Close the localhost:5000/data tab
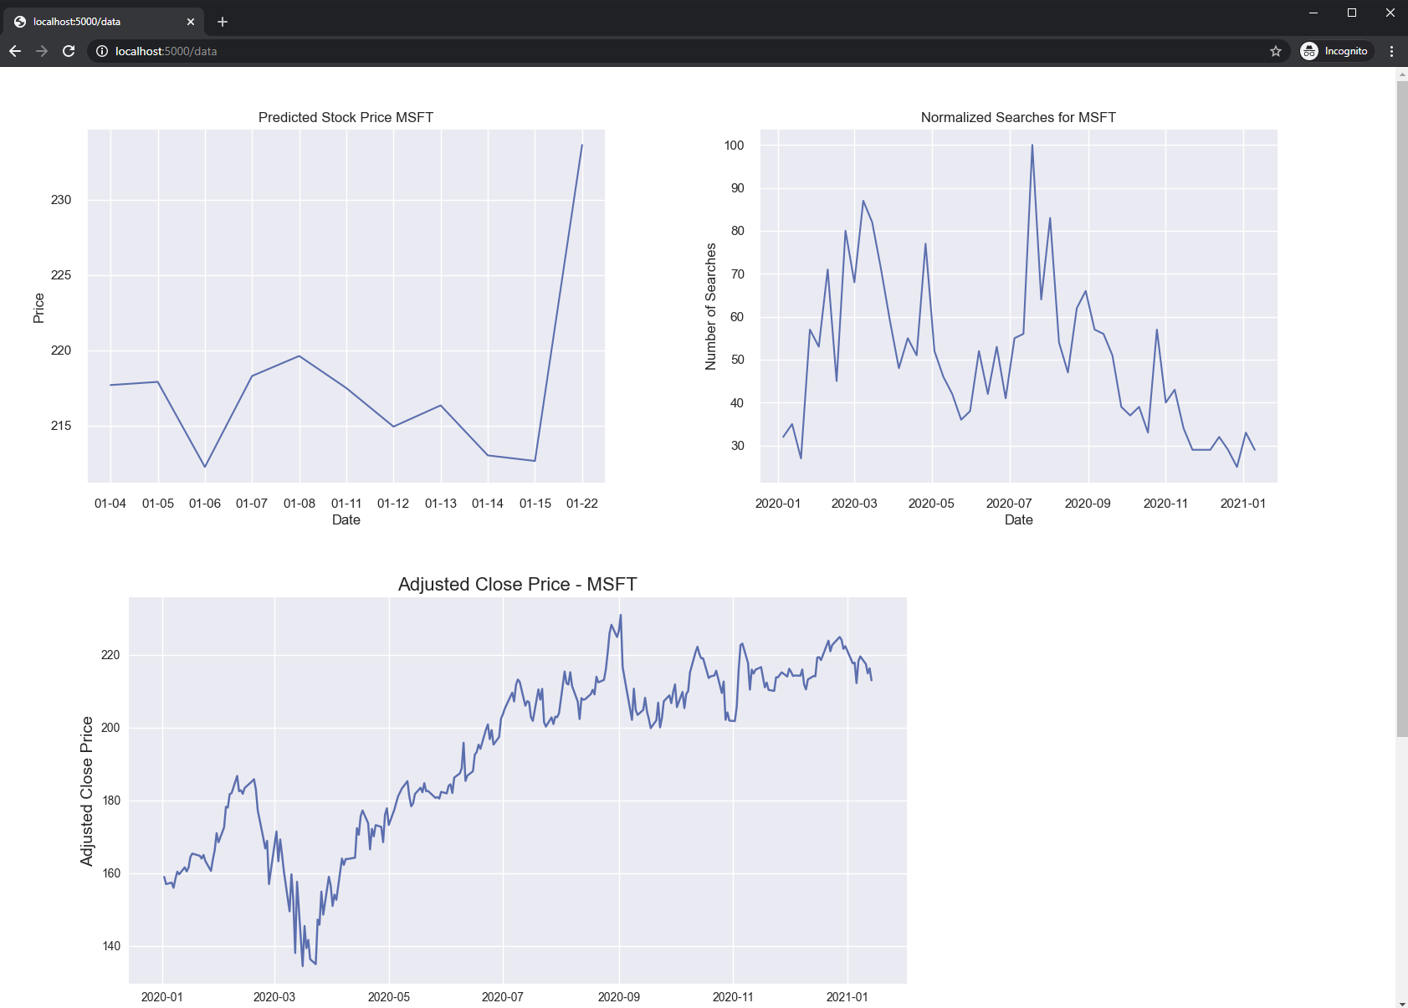Viewport: 1408px width, 1008px height. 191,22
